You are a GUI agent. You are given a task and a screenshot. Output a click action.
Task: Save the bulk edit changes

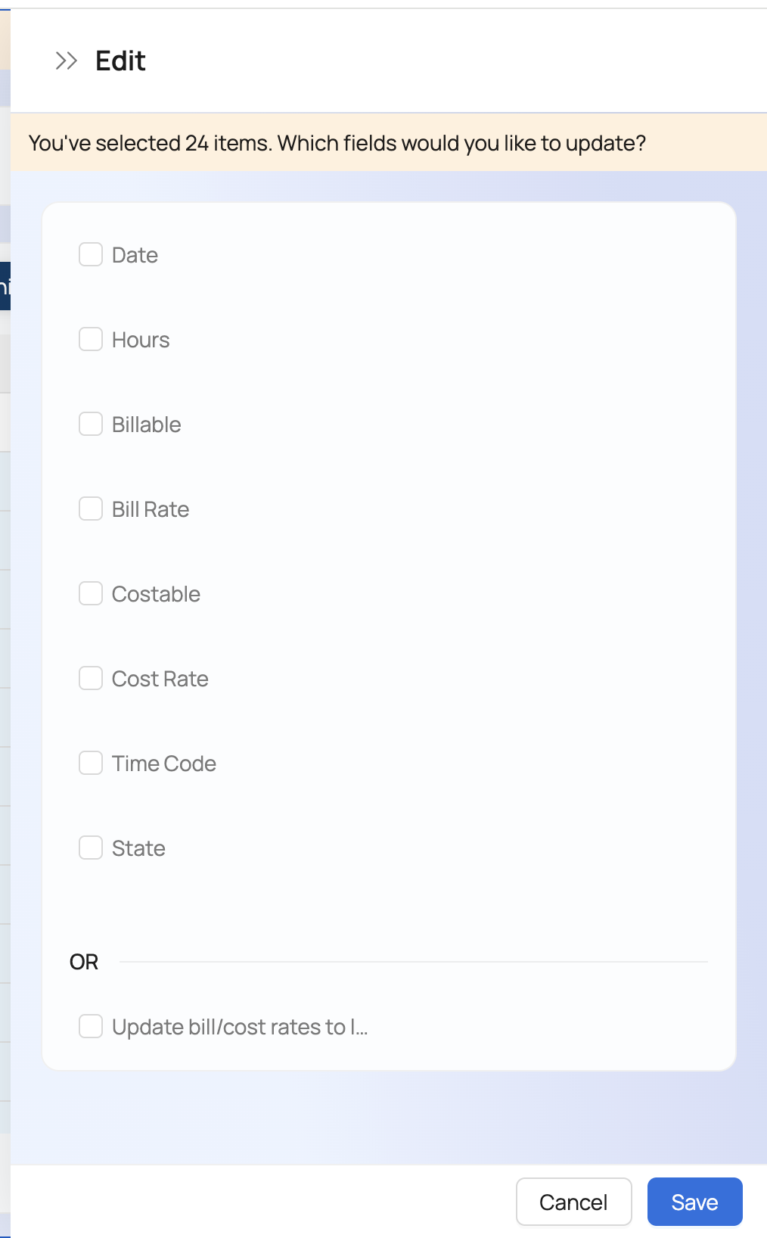click(x=694, y=1202)
